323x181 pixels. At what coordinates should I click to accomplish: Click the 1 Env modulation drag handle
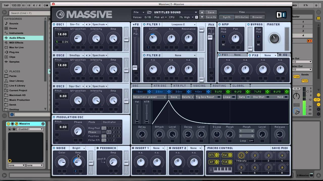149,92
